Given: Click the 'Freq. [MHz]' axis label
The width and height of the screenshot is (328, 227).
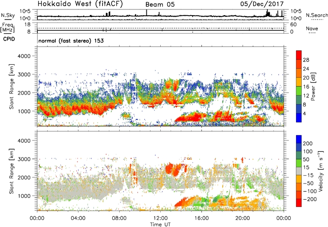Looking at the screenshot, I should tap(8, 27).
